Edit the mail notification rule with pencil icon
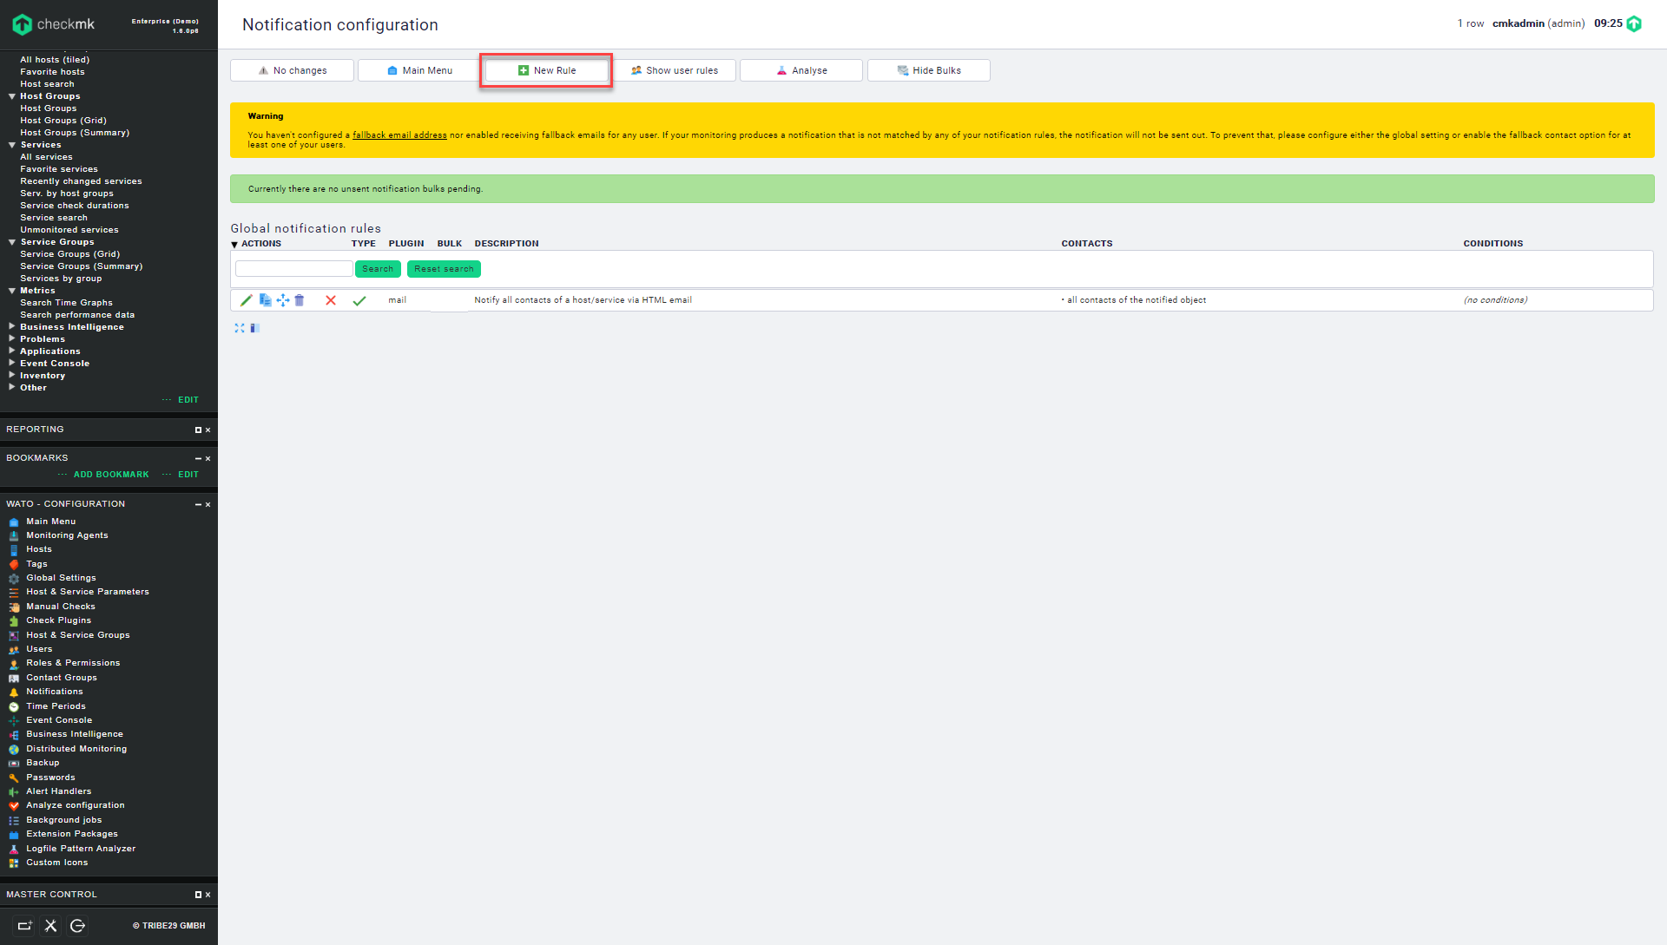The width and height of the screenshot is (1667, 945). 246,300
